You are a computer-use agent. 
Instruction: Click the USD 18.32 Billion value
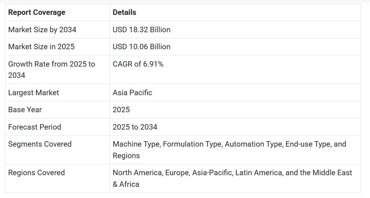pos(141,30)
